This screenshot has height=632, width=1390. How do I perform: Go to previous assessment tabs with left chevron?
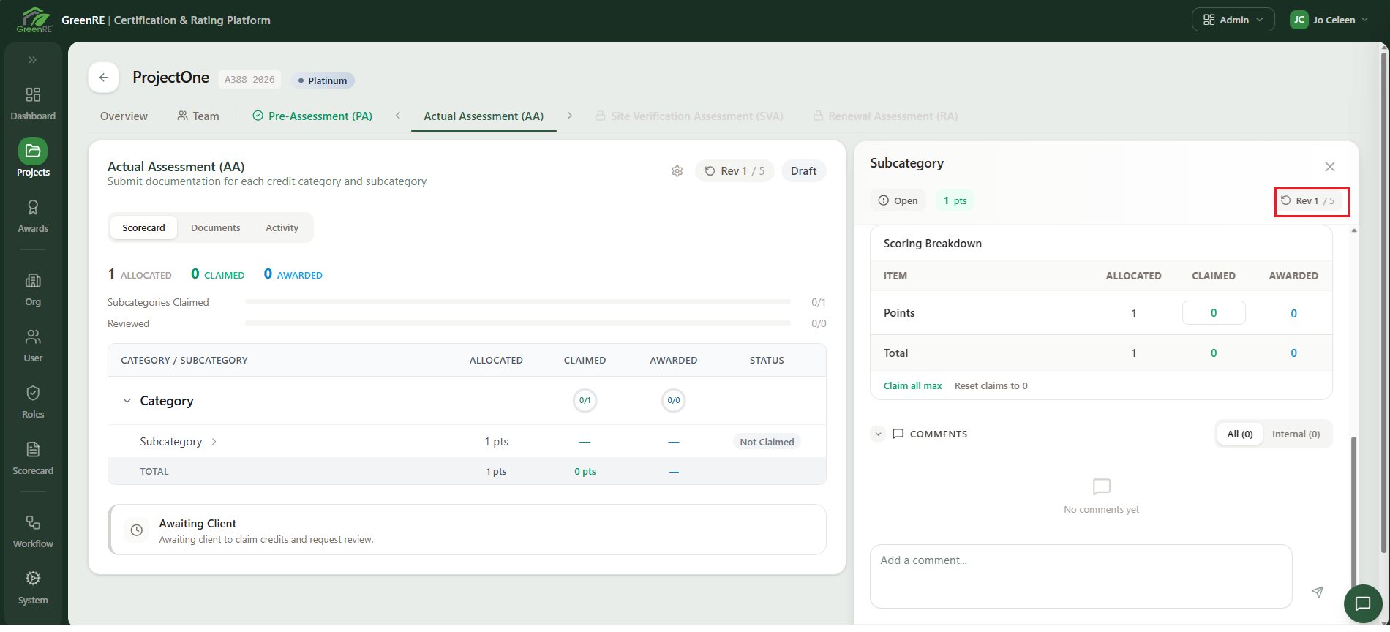point(398,116)
